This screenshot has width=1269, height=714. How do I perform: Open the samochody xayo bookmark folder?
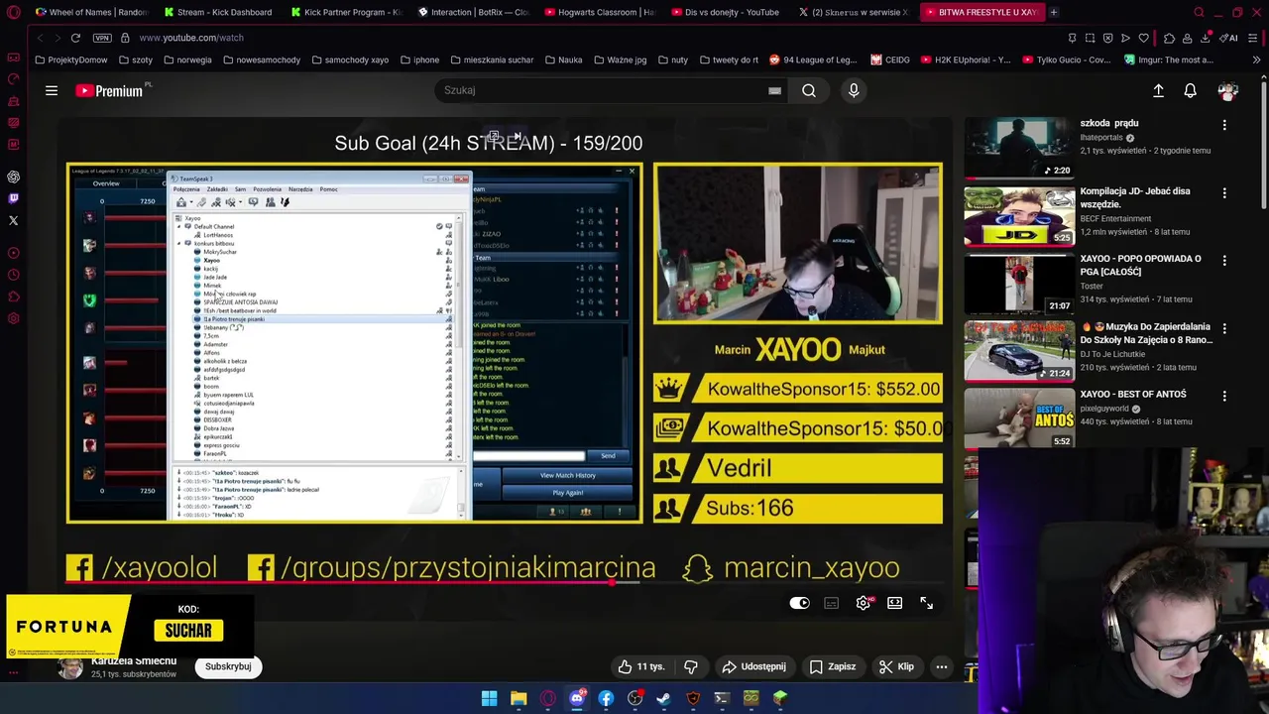pyautogui.click(x=350, y=59)
